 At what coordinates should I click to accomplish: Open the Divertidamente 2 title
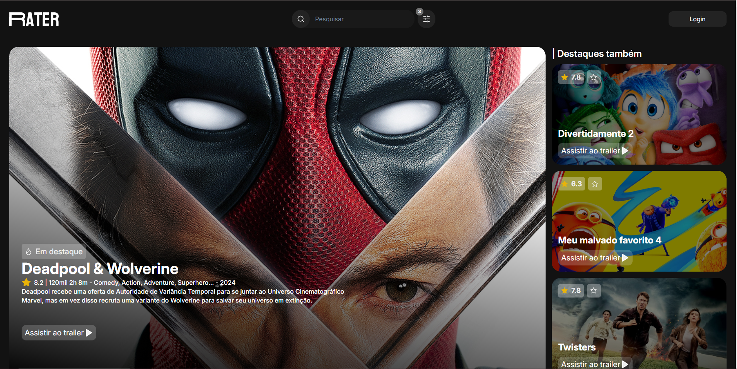595,133
